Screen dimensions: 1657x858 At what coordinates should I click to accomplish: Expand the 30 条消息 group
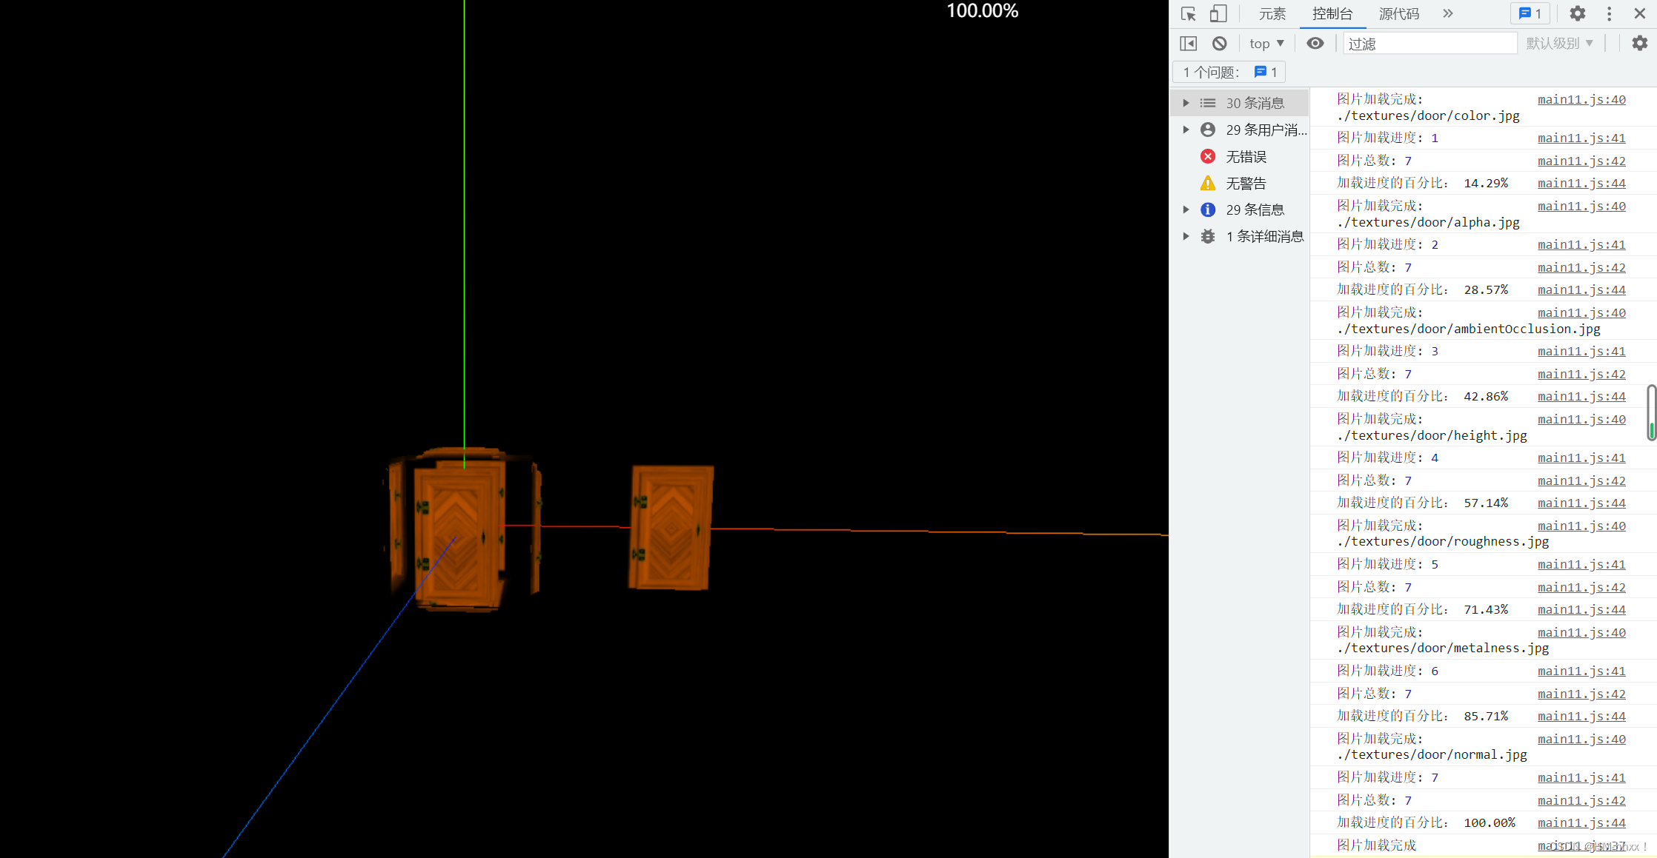[1186, 103]
